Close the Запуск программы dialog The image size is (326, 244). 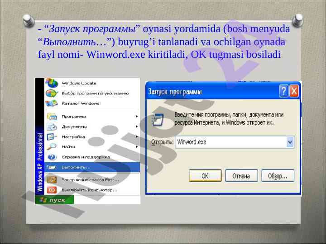294,91
